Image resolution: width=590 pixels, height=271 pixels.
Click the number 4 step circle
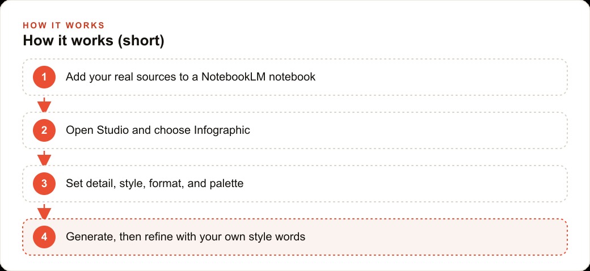pyautogui.click(x=44, y=237)
